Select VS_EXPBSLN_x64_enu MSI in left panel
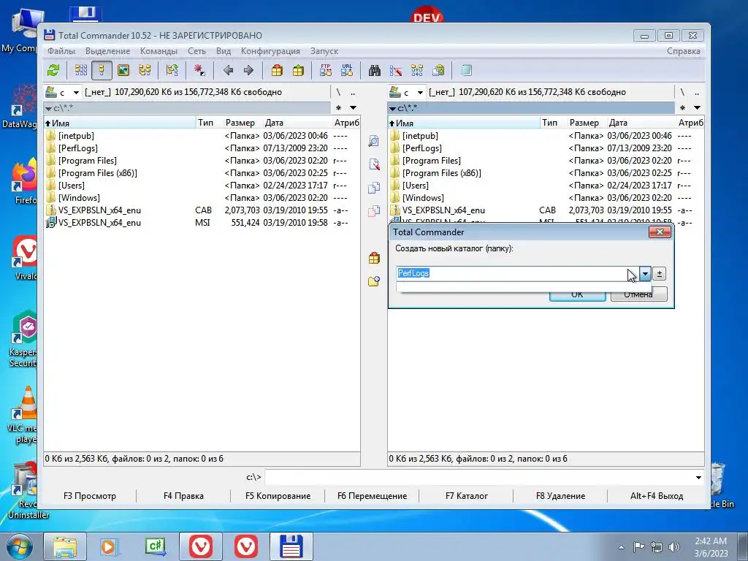This screenshot has width=748, height=561. click(202, 223)
